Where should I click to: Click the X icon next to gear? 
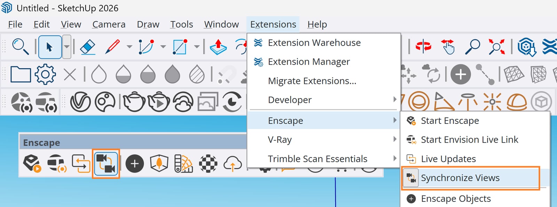coord(70,74)
